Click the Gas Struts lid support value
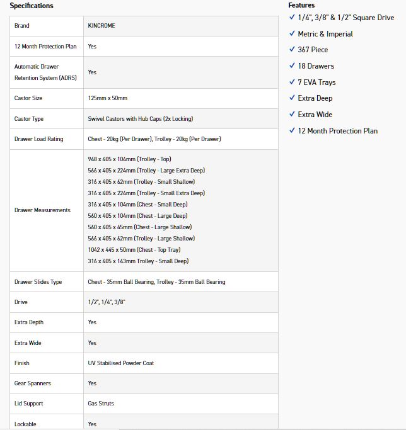The width and height of the screenshot is (406, 430). [x=101, y=404]
